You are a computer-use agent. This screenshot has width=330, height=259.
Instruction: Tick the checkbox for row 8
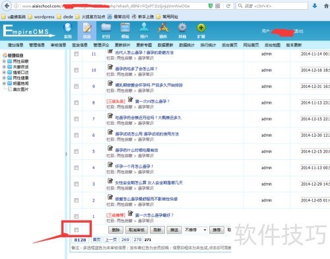pyautogui.click(x=77, y=102)
